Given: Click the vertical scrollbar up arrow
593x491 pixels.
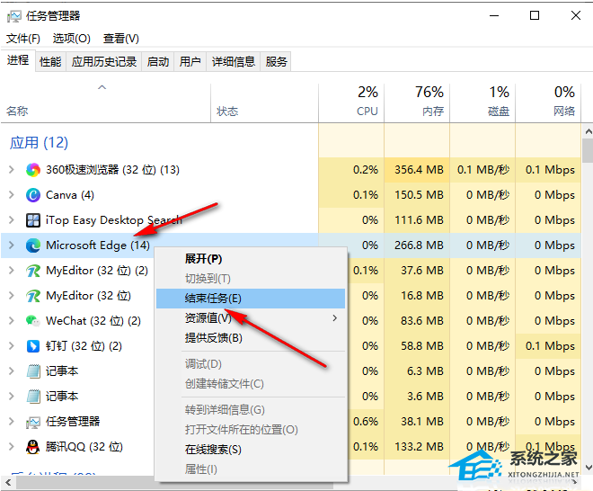Looking at the screenshot, I should point(589,131).
